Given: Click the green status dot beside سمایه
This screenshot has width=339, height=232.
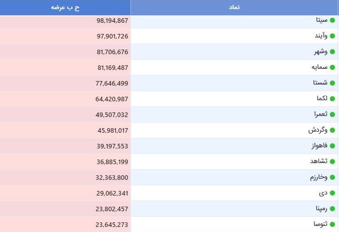Looking at the screenshot, I should [x=332, y=67].
